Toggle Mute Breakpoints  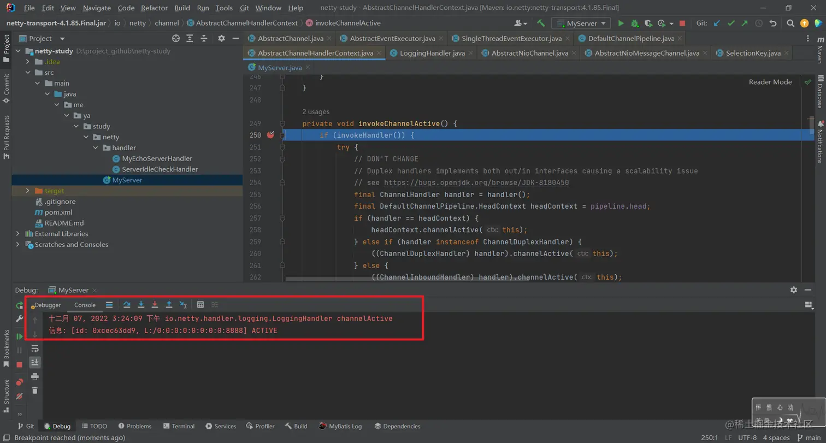pos(20,396)
